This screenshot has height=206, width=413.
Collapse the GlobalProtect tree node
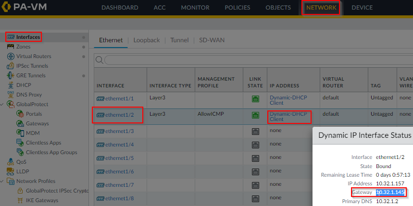click(2, 105)
